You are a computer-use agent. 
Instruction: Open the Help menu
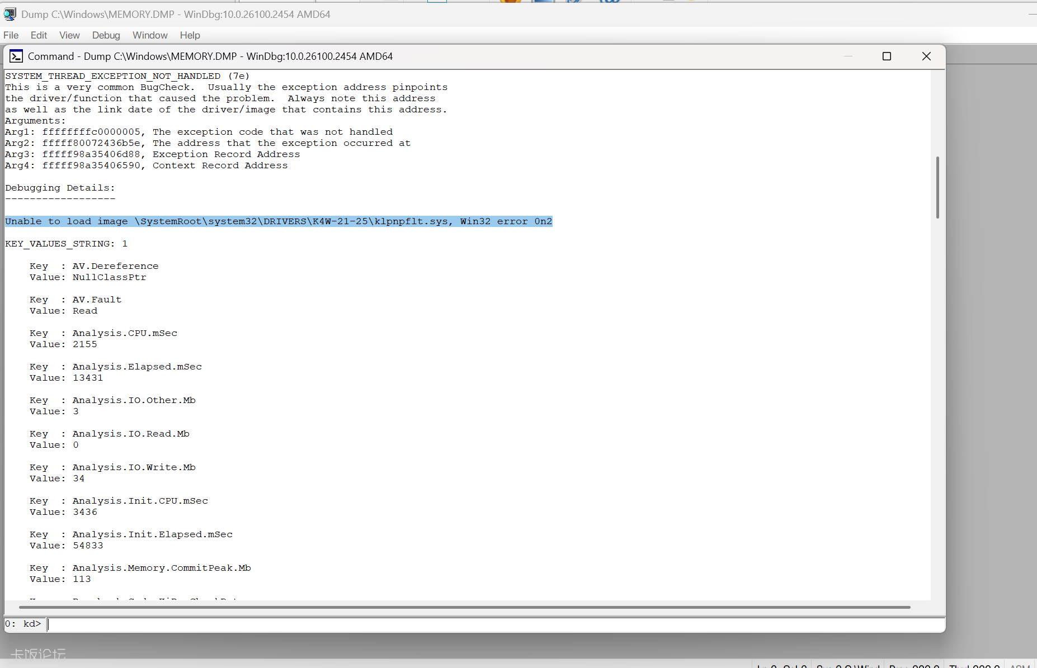tap(190, 35)
